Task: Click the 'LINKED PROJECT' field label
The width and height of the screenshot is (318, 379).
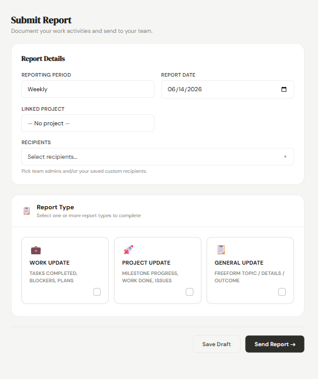Action: (43, 109)
